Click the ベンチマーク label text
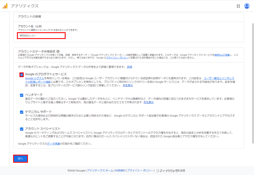 coord(34,95)
